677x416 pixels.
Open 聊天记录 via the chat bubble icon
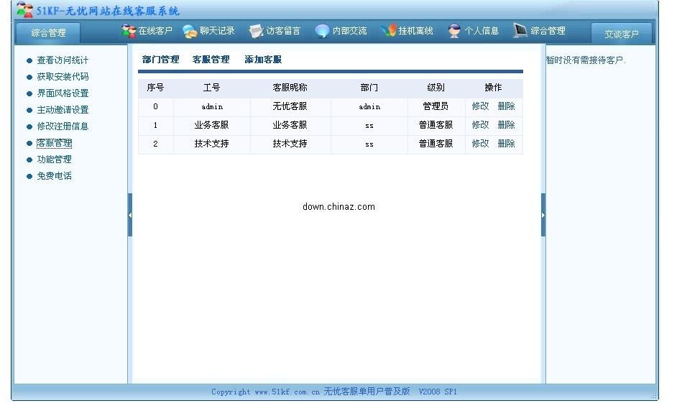pos(188,30)
